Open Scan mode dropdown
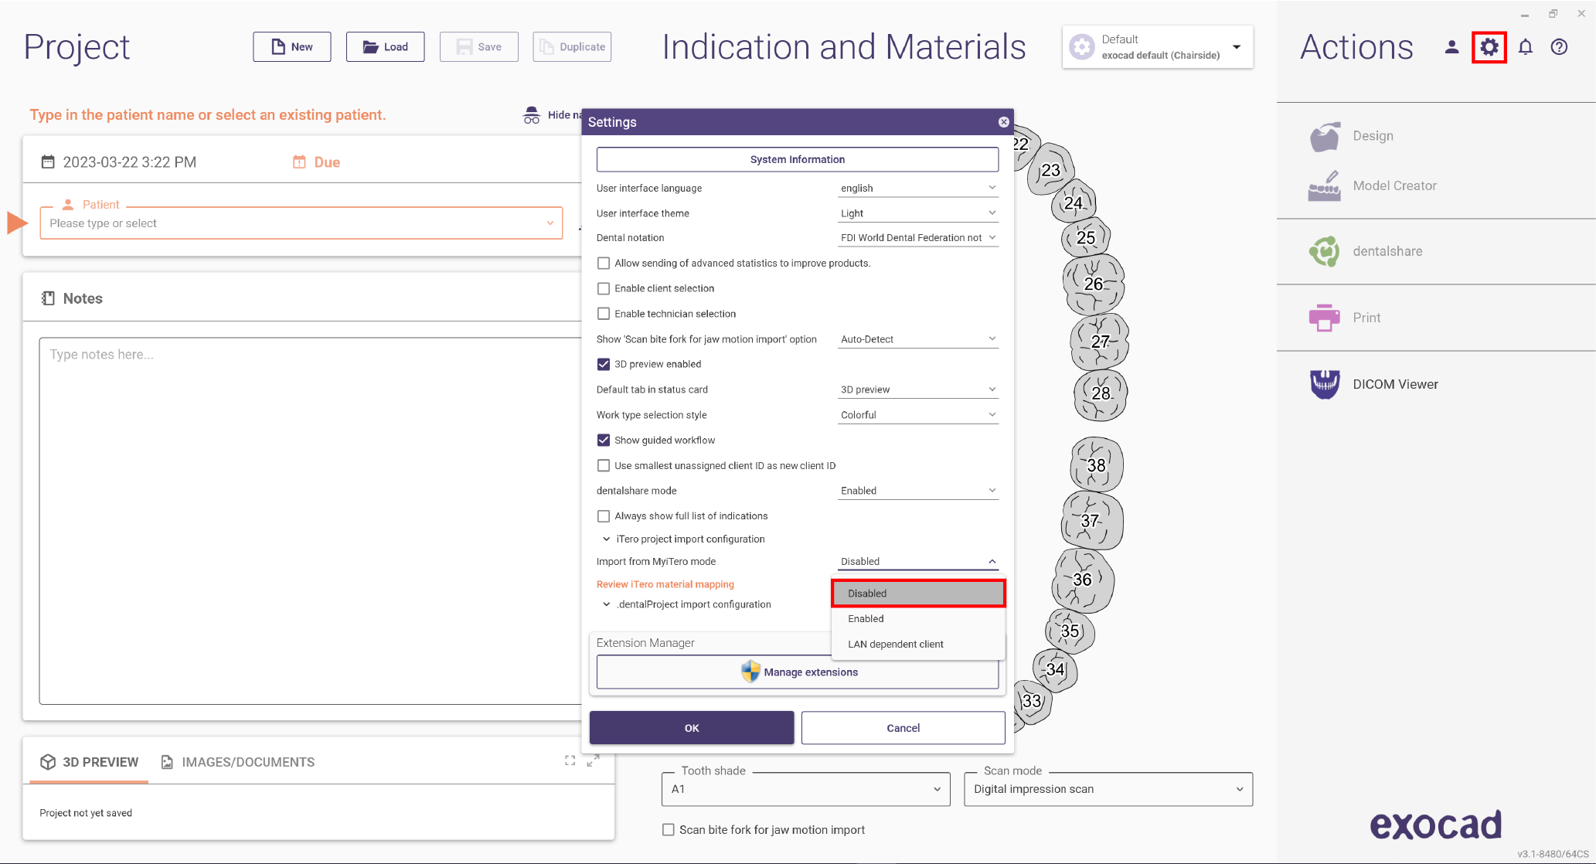 [x=1108, y=789]
